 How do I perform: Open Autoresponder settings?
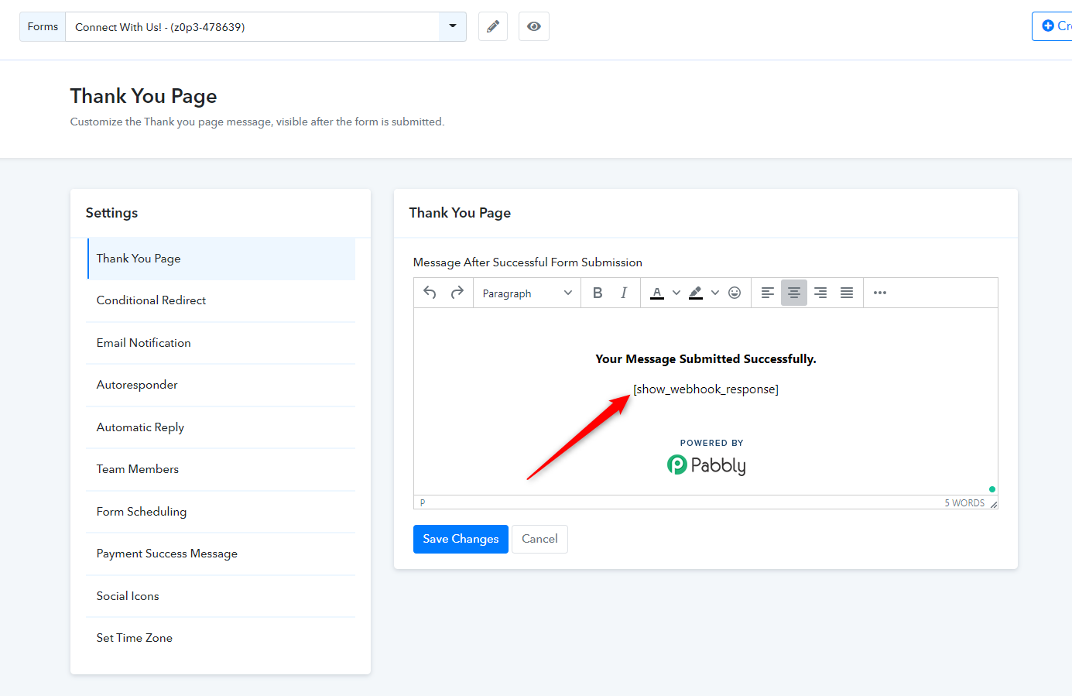coord(221,385)
